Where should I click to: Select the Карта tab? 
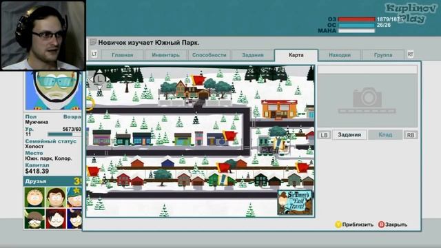pyautogui.click(x=296, y=55)
